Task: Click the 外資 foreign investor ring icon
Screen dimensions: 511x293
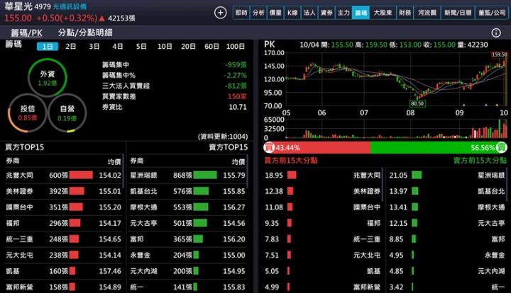Action: 47,77
